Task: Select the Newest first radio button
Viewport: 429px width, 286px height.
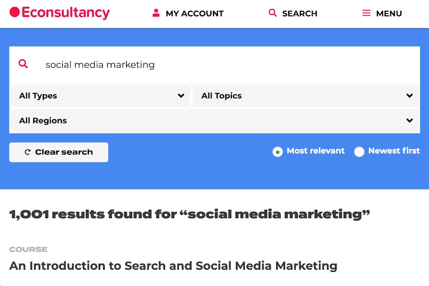Action: (360, 152)
